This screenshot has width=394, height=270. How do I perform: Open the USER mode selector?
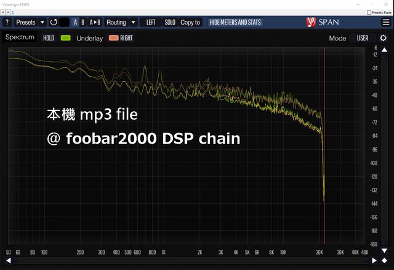363,38
